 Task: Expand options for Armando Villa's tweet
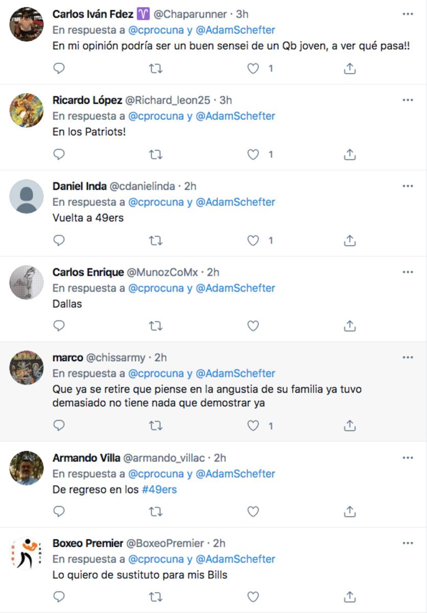(x=408, y=458)
